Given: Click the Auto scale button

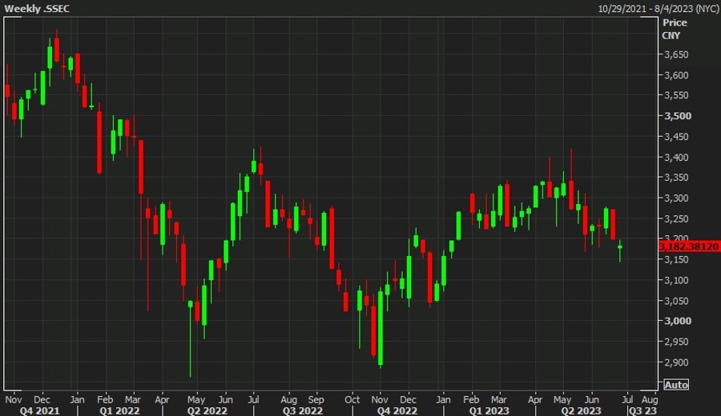Looking at the screenshot, I should (x=676, y=385).
